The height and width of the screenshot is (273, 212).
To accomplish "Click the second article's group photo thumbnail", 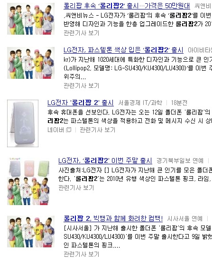I will tap(31, 63).
